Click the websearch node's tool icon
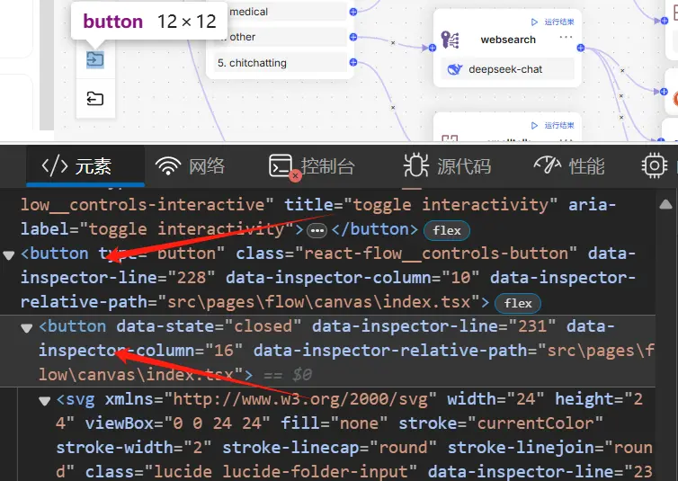 (x=451, y=40)
